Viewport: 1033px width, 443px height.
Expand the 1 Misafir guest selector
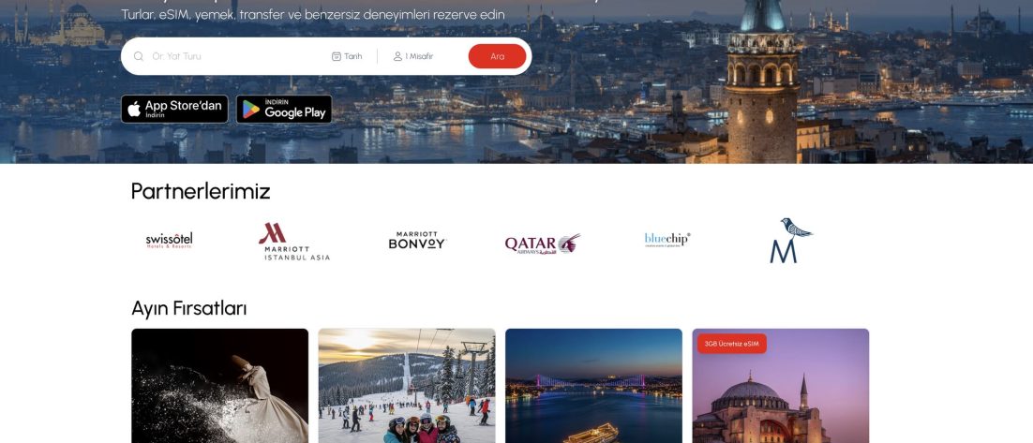click(413, 56)
